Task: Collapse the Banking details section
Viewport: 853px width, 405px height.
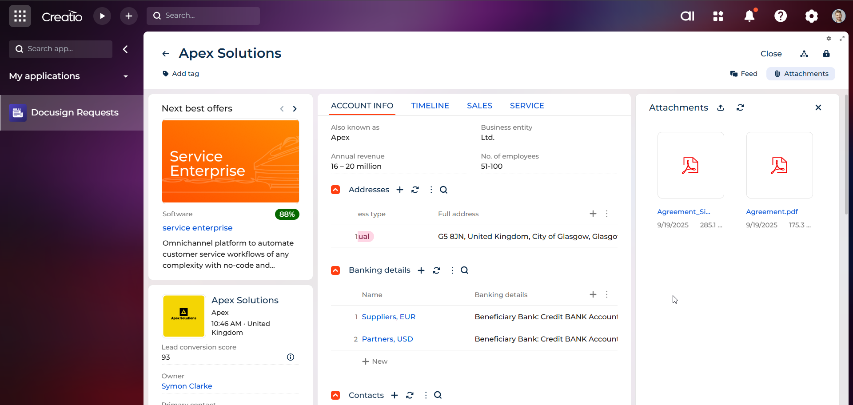Action: pyautogui.click(x=335, y=270)
